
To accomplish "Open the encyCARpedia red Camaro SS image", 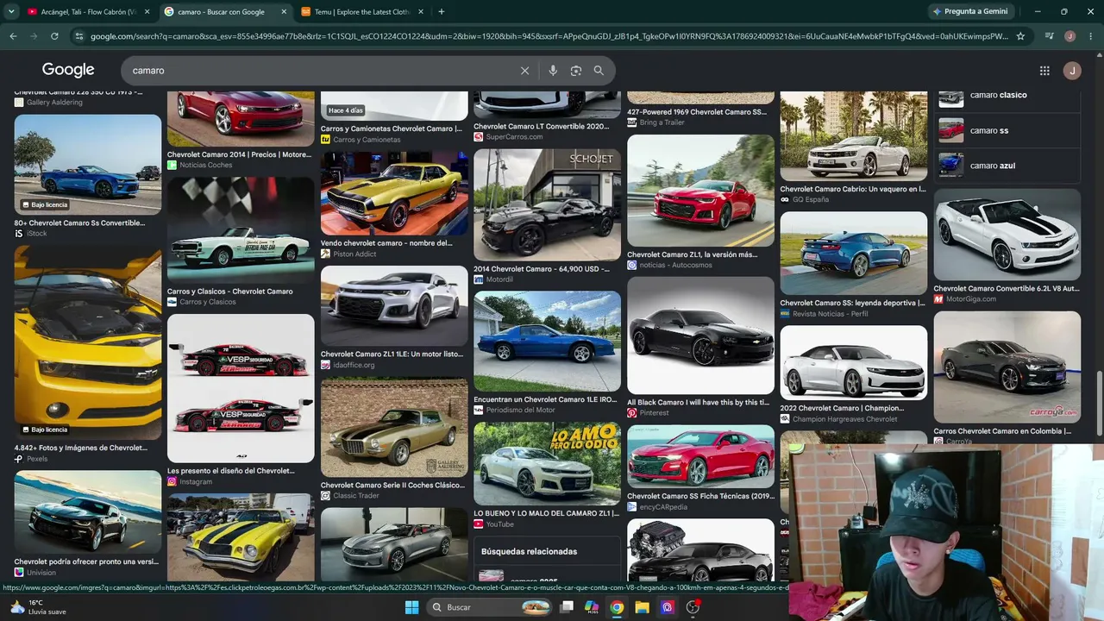I will (700, 456).
